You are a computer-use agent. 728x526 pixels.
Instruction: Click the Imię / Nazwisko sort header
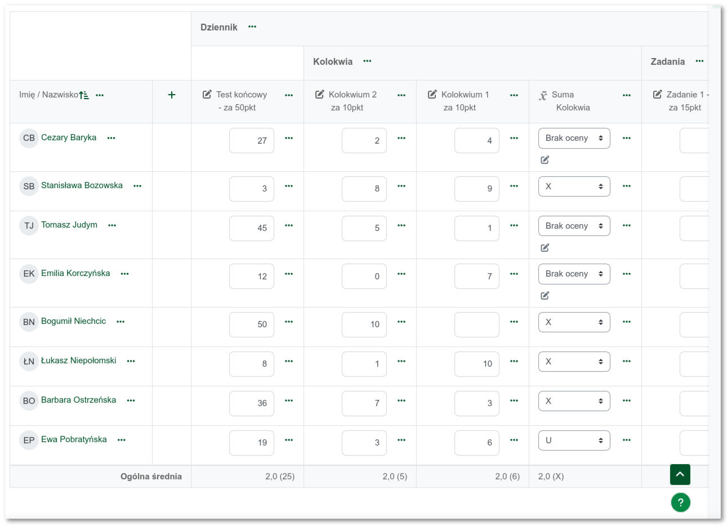(x=48, y=95)
